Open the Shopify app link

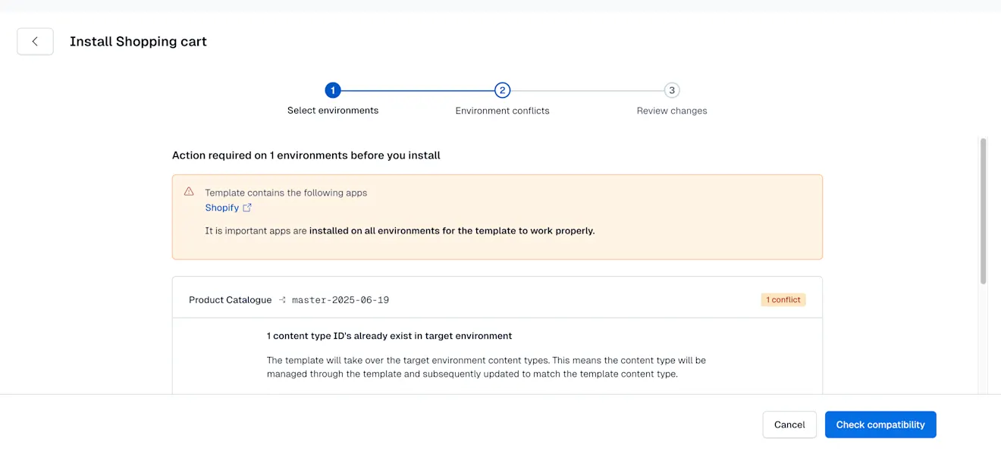221,207
